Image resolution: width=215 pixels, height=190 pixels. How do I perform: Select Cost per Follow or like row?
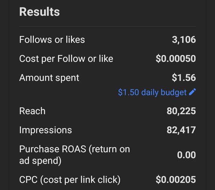(66, 59)
